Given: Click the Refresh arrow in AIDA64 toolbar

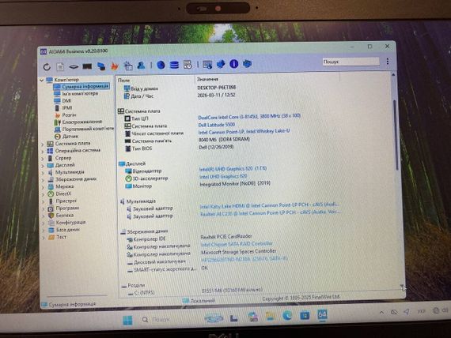Looking at the screenshot, I should click(x=47, y=67).
